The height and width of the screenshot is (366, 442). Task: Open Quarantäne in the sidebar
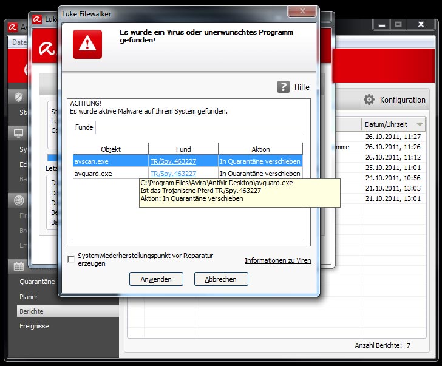[x=37, y=282]
